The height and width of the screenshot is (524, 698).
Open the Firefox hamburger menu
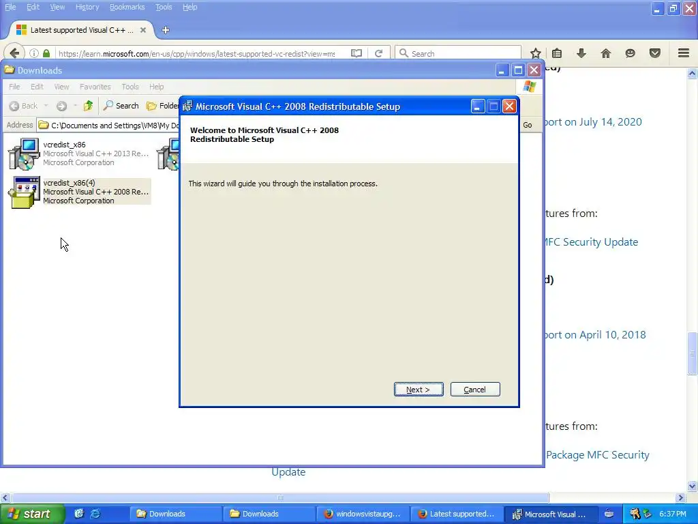684,53
